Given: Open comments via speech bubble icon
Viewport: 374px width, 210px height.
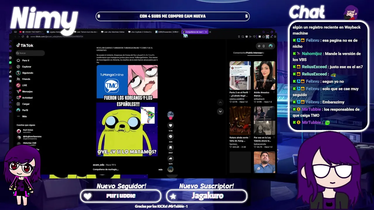Looking at the screenshot, I should pos(171,136).
